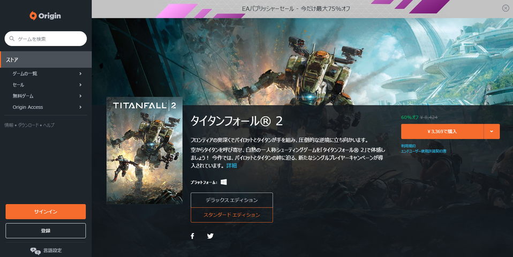The image size is (513, 257).
Task: Click the struck-through original price
Action: (x=428, y=117)
